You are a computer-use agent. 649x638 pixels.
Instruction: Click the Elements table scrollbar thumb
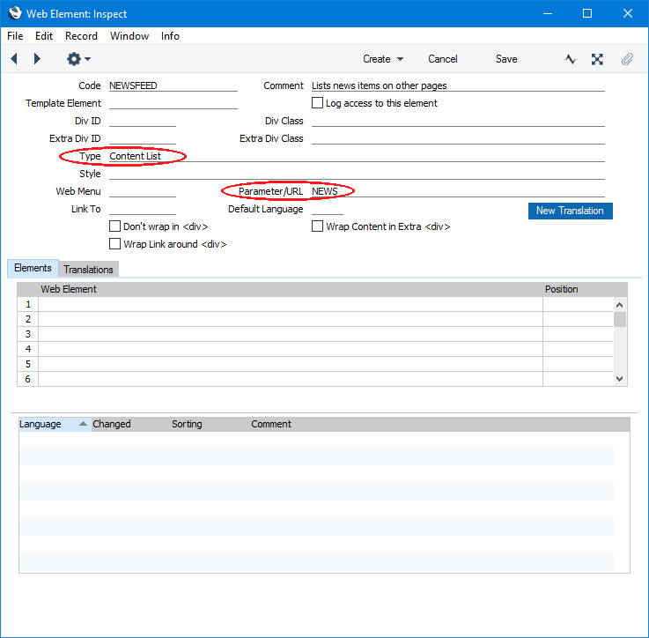click(620, 319)
